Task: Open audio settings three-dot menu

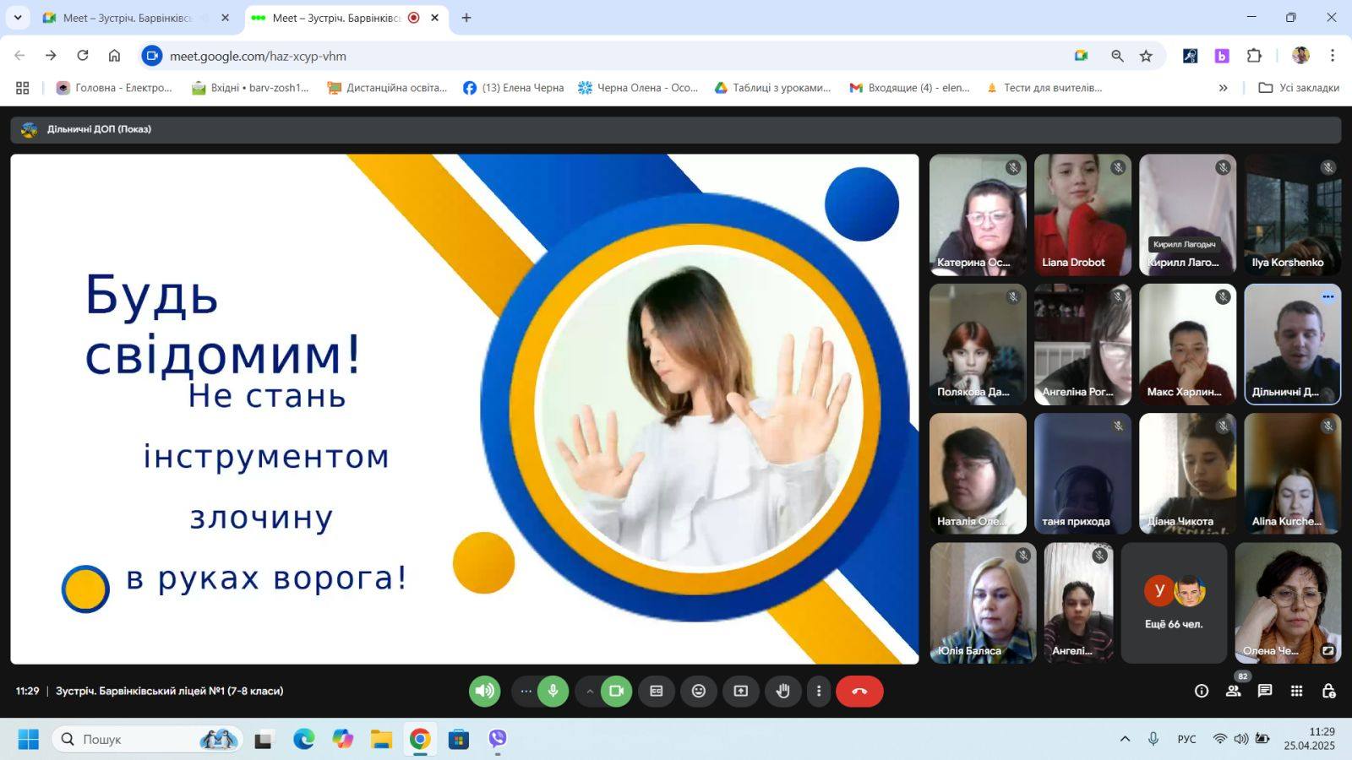Action: tap(526, 691)
